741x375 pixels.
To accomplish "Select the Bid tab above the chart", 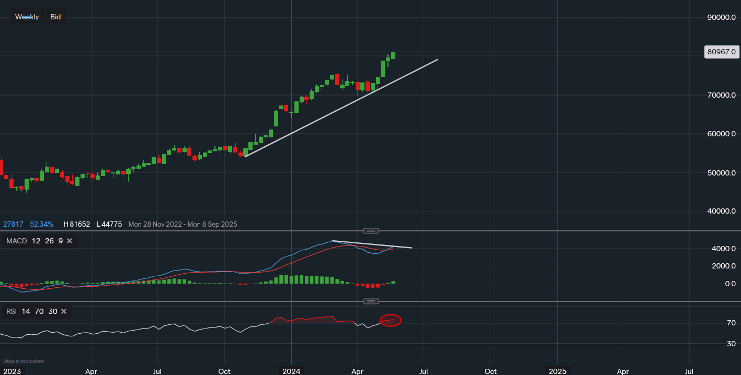I will (55, 16).
